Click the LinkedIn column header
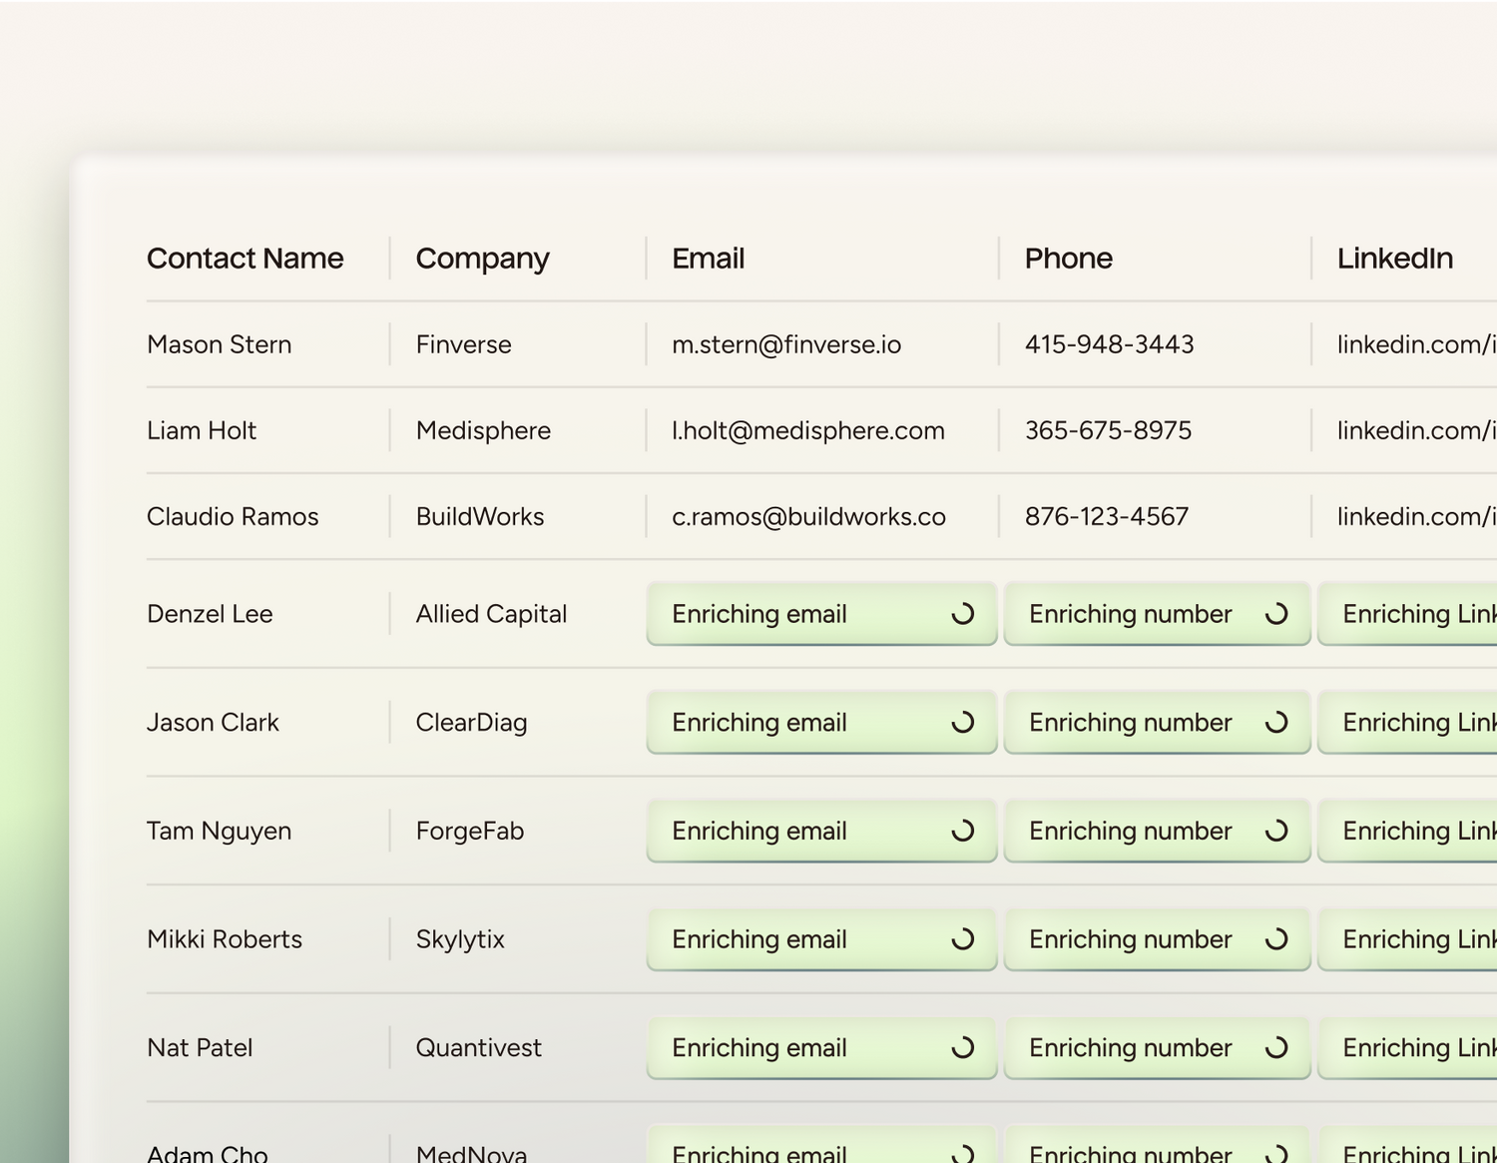Viewport: 1497px width, 1163px height. point(1394,259)
